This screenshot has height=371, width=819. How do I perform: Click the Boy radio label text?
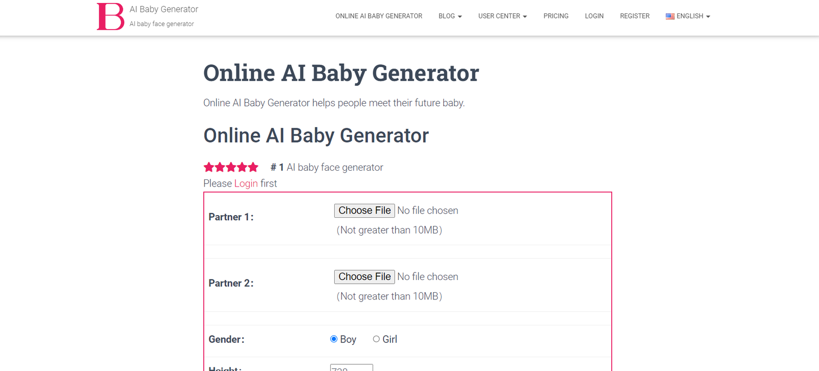point(348,339)
